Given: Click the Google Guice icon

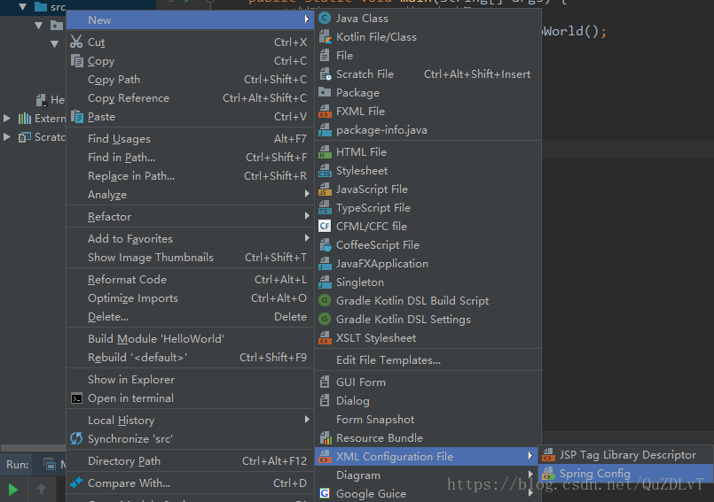Looking at the screenshot, I should [x=325, y=493].
